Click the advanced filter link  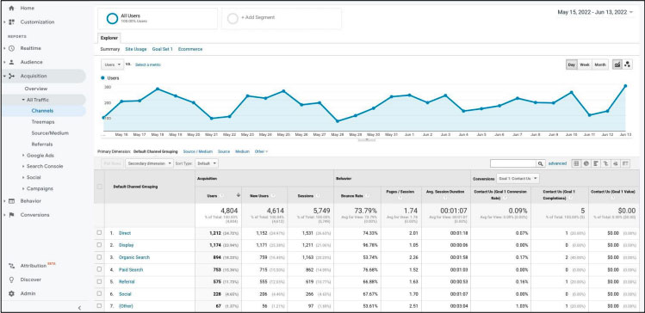pyautogui.click(x=557, y=163)
